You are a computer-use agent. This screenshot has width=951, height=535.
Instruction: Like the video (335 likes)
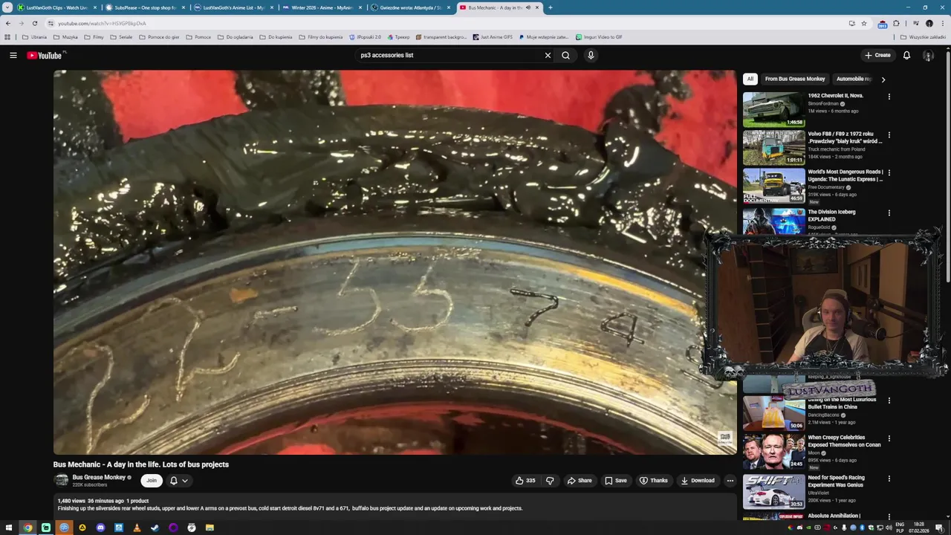526,480
